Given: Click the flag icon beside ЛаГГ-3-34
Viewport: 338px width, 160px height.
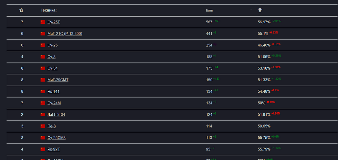Looking at the screenshot, I should click(x=43, y=115).
